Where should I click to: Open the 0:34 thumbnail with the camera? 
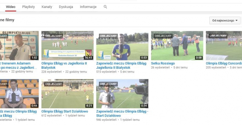click(x=122, y=94)
